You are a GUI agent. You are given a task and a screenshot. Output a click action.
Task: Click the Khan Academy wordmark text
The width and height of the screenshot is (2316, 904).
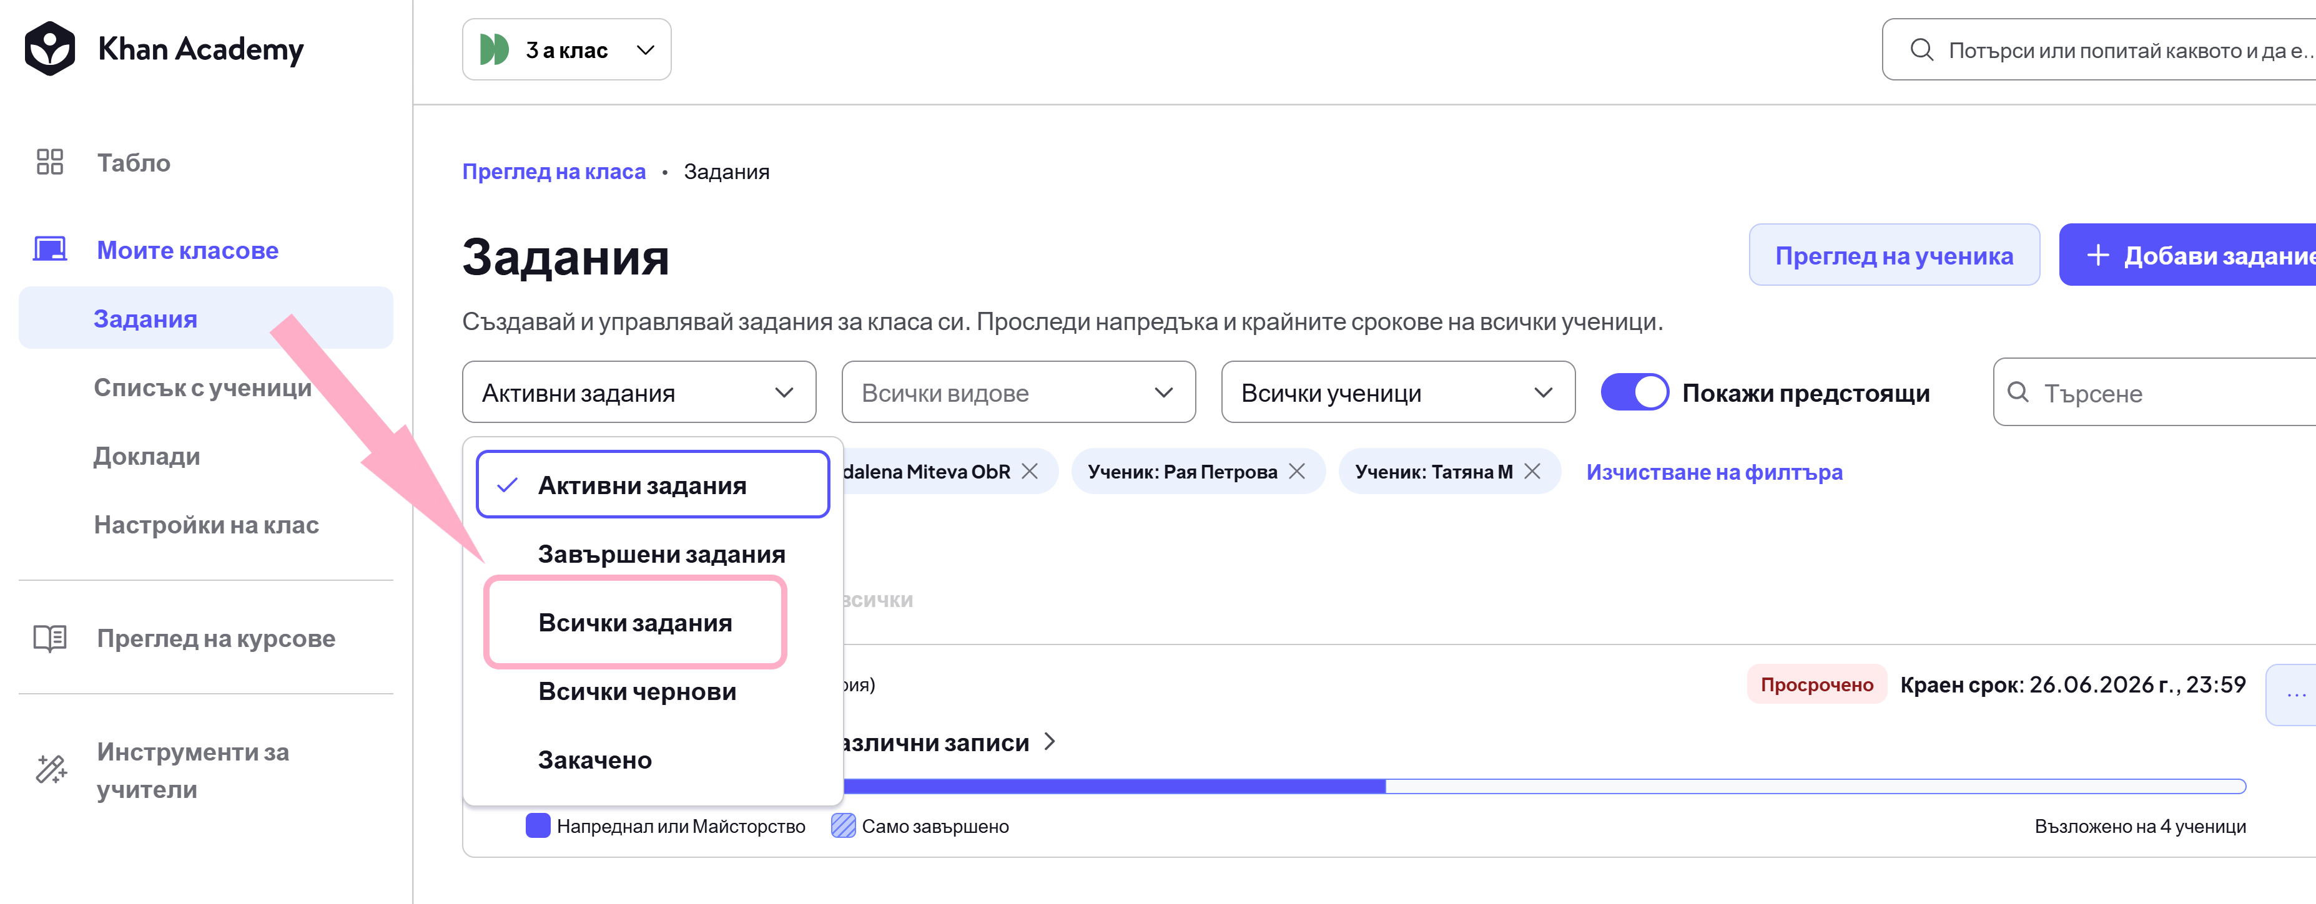click(x=200, y=49)
